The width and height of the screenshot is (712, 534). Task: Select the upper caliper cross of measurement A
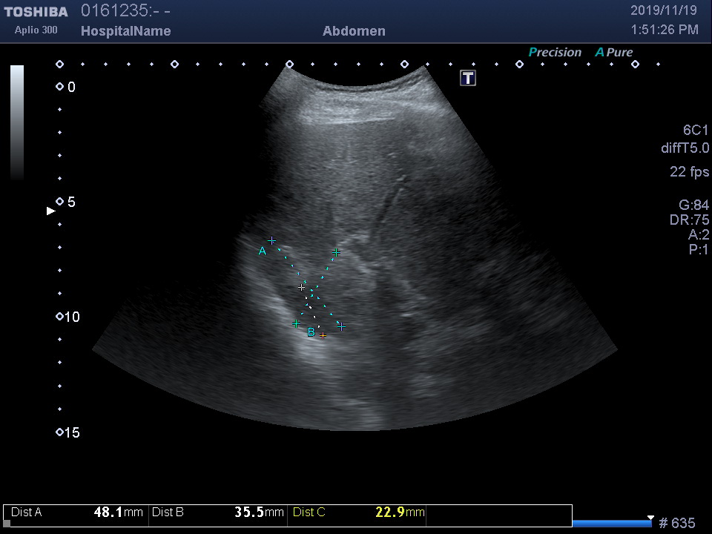tap(272, 241)
